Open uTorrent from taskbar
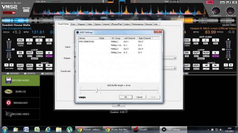The height and width of the screenshot is (133, 238). [69, 129]
